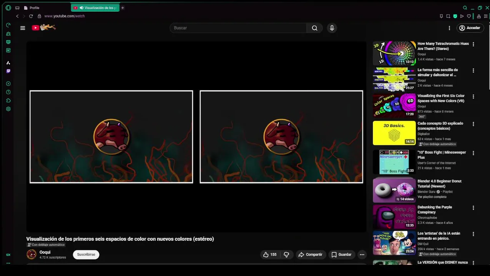490x276 pixels.
Task: Open History clock icon in sidebar
Action: (x=8, y=92)
